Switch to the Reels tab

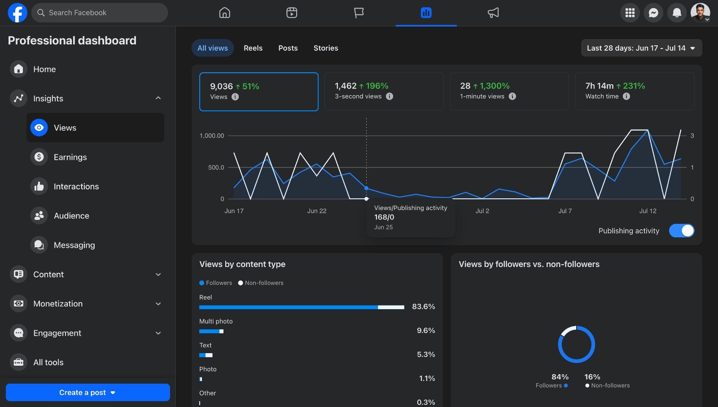click(253, 48)
